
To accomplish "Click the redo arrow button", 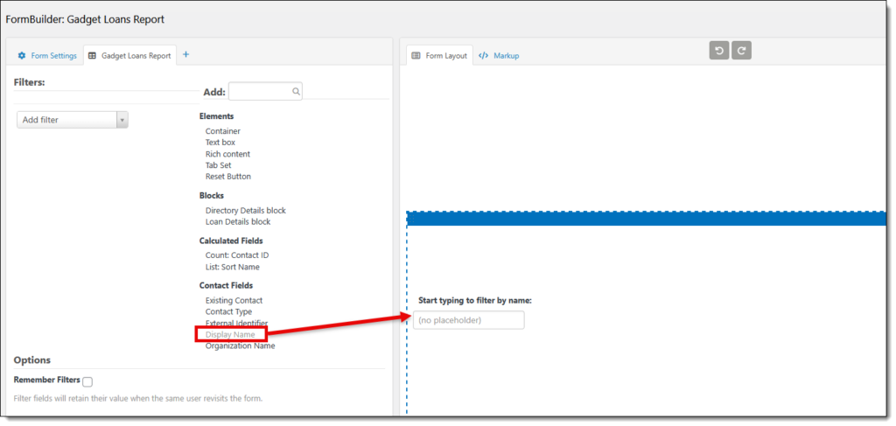I will coord(741,50).
